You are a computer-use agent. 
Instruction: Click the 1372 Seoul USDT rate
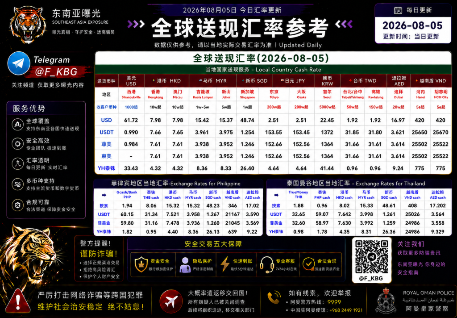327,132
